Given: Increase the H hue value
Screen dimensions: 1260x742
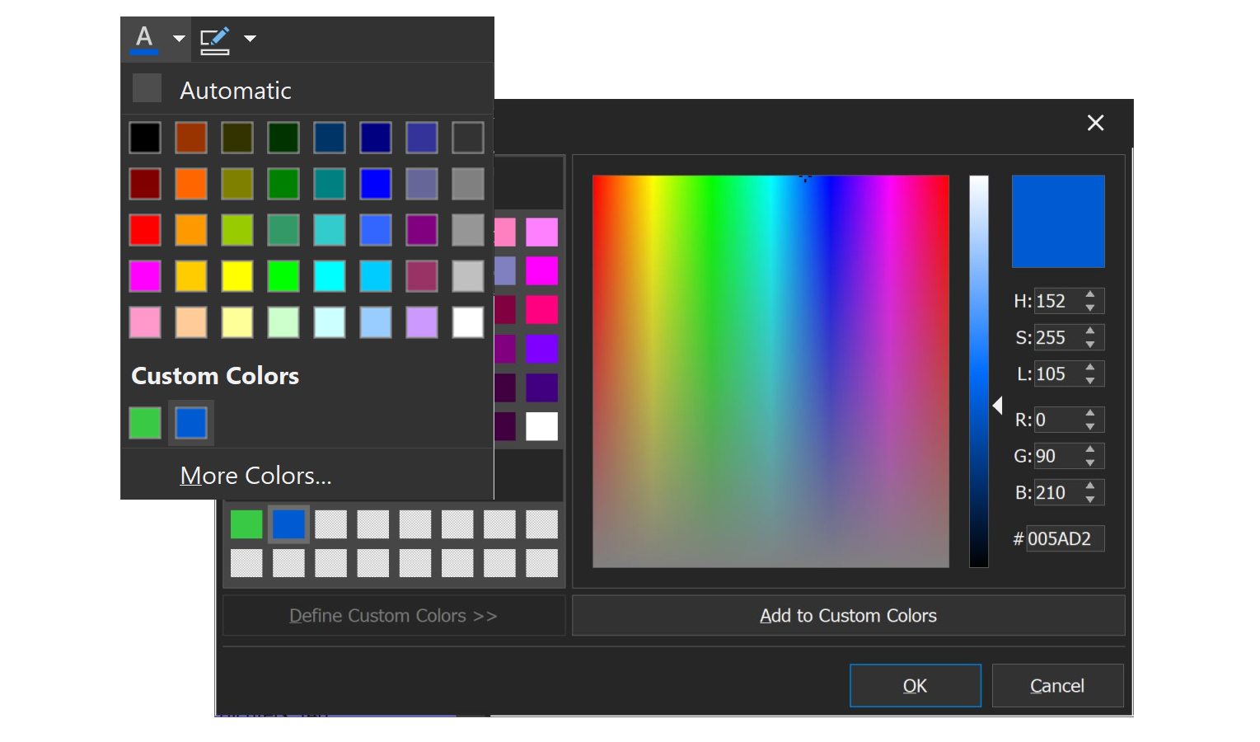Looking at the screenshot, I should (x=1090, y=294).
